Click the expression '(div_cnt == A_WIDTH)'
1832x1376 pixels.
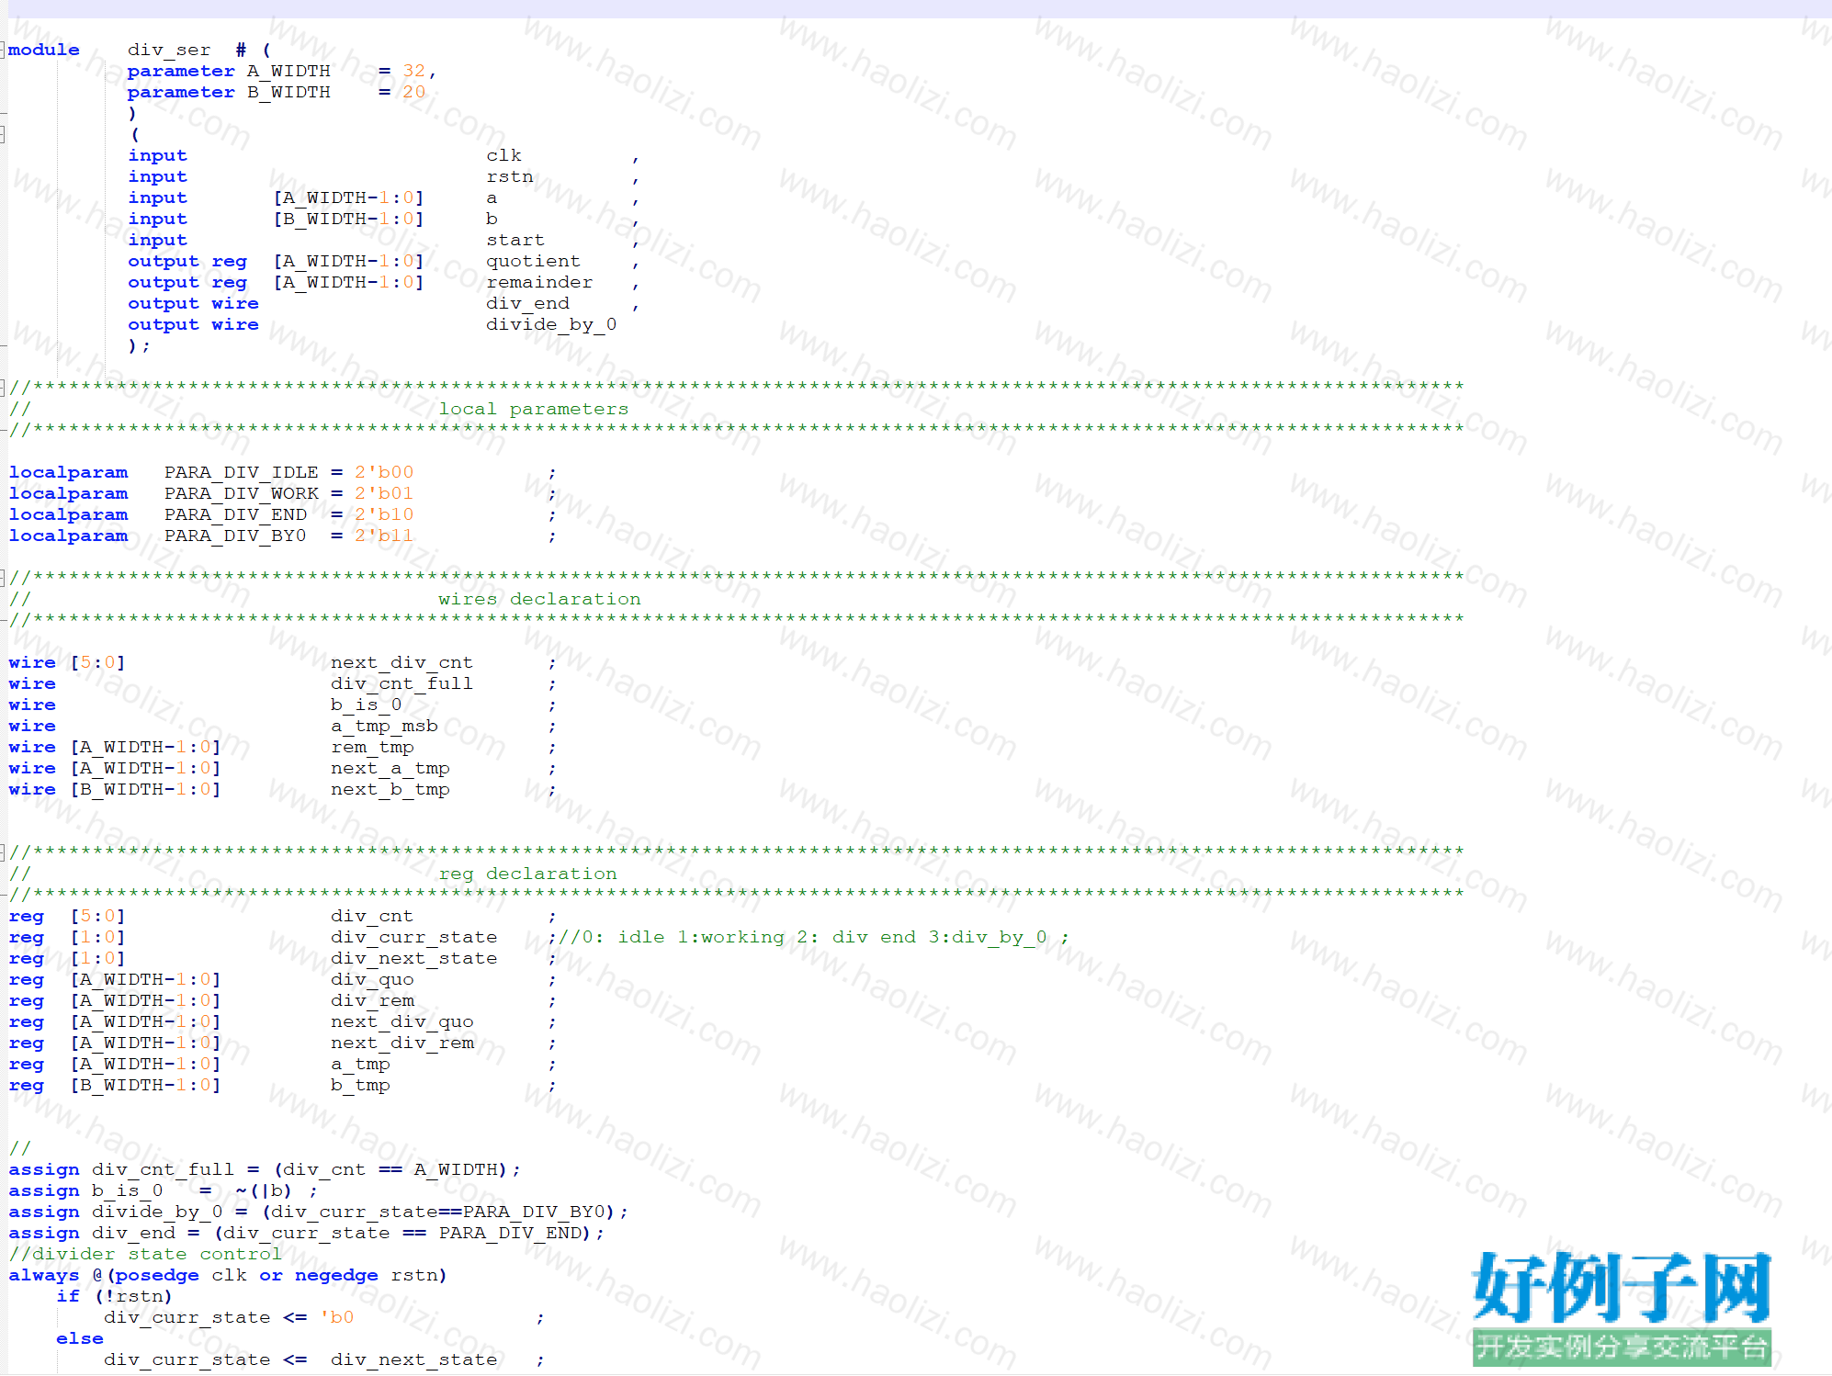pos(391,1169)
